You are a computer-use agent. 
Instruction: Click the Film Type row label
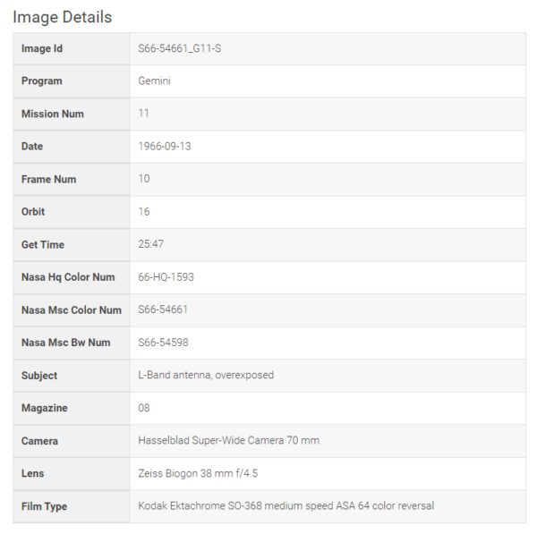pos(44,506)
